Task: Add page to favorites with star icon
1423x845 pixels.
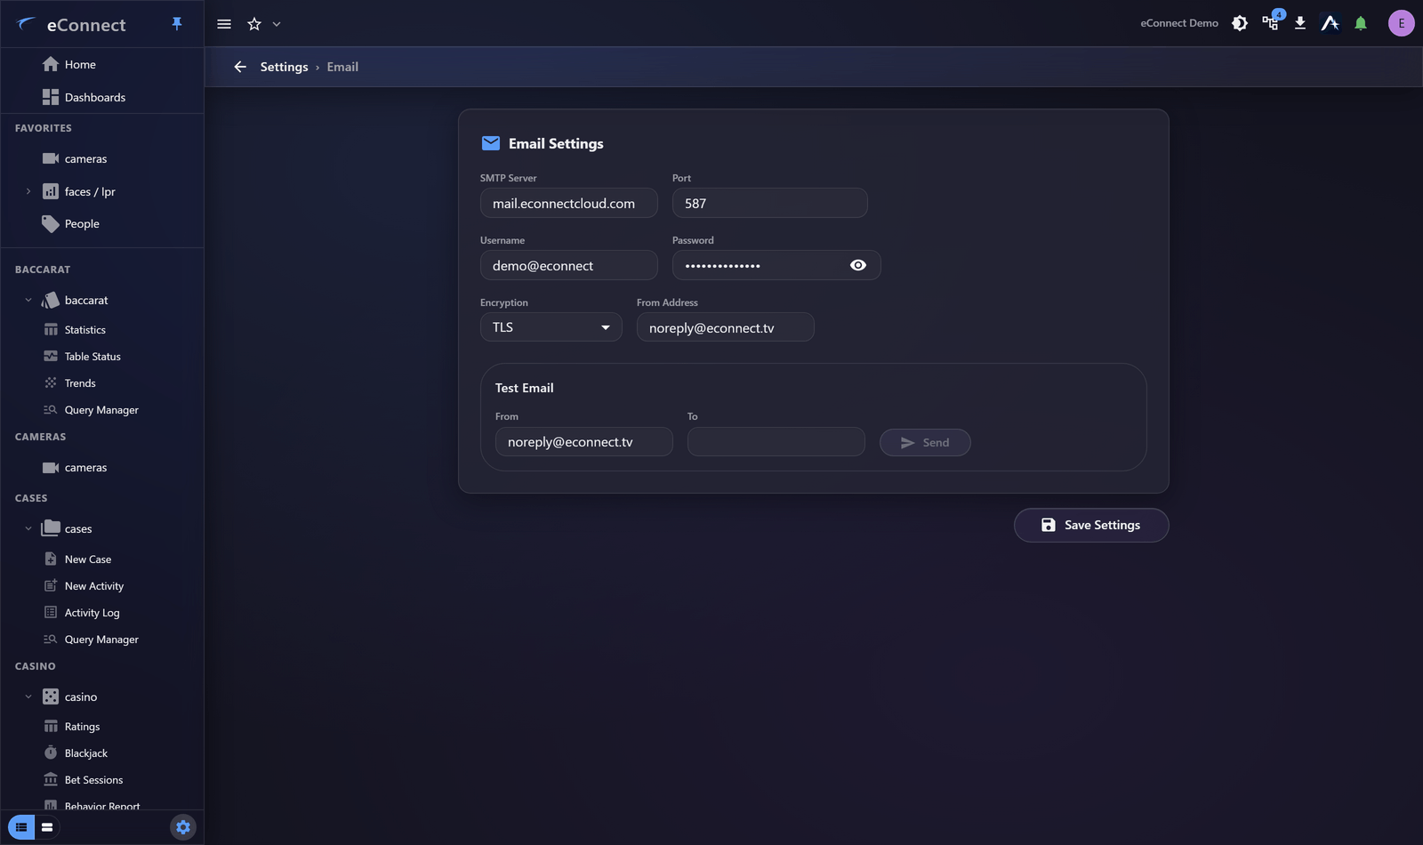Action: click(x=254, y=24)
